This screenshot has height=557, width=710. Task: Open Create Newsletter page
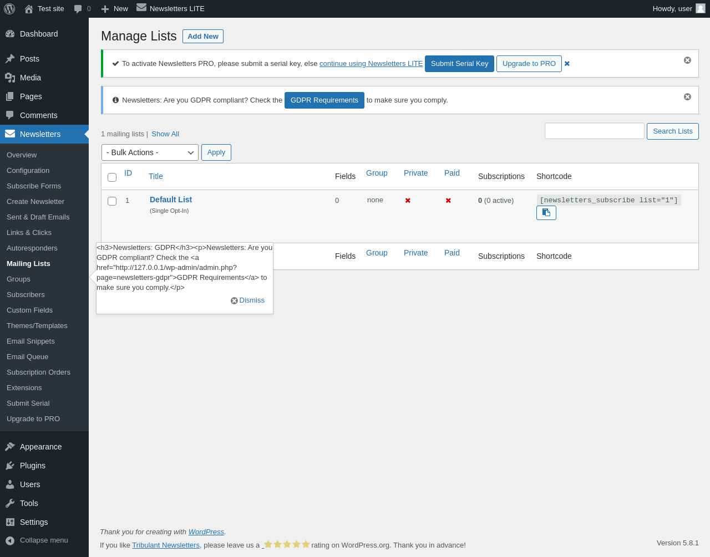click(x=35, y=202)
